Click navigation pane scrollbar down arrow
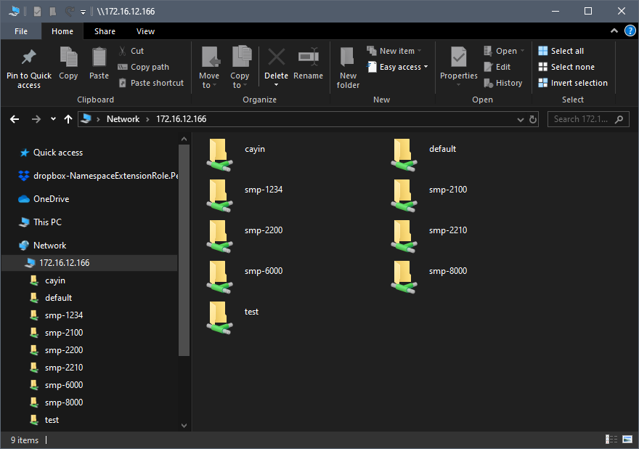This screenshot has height=449, width=639. (x=184, y=425)
